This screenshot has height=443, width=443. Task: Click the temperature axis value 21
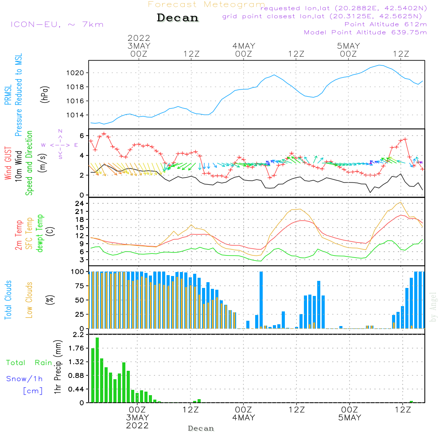click(79, 212)
